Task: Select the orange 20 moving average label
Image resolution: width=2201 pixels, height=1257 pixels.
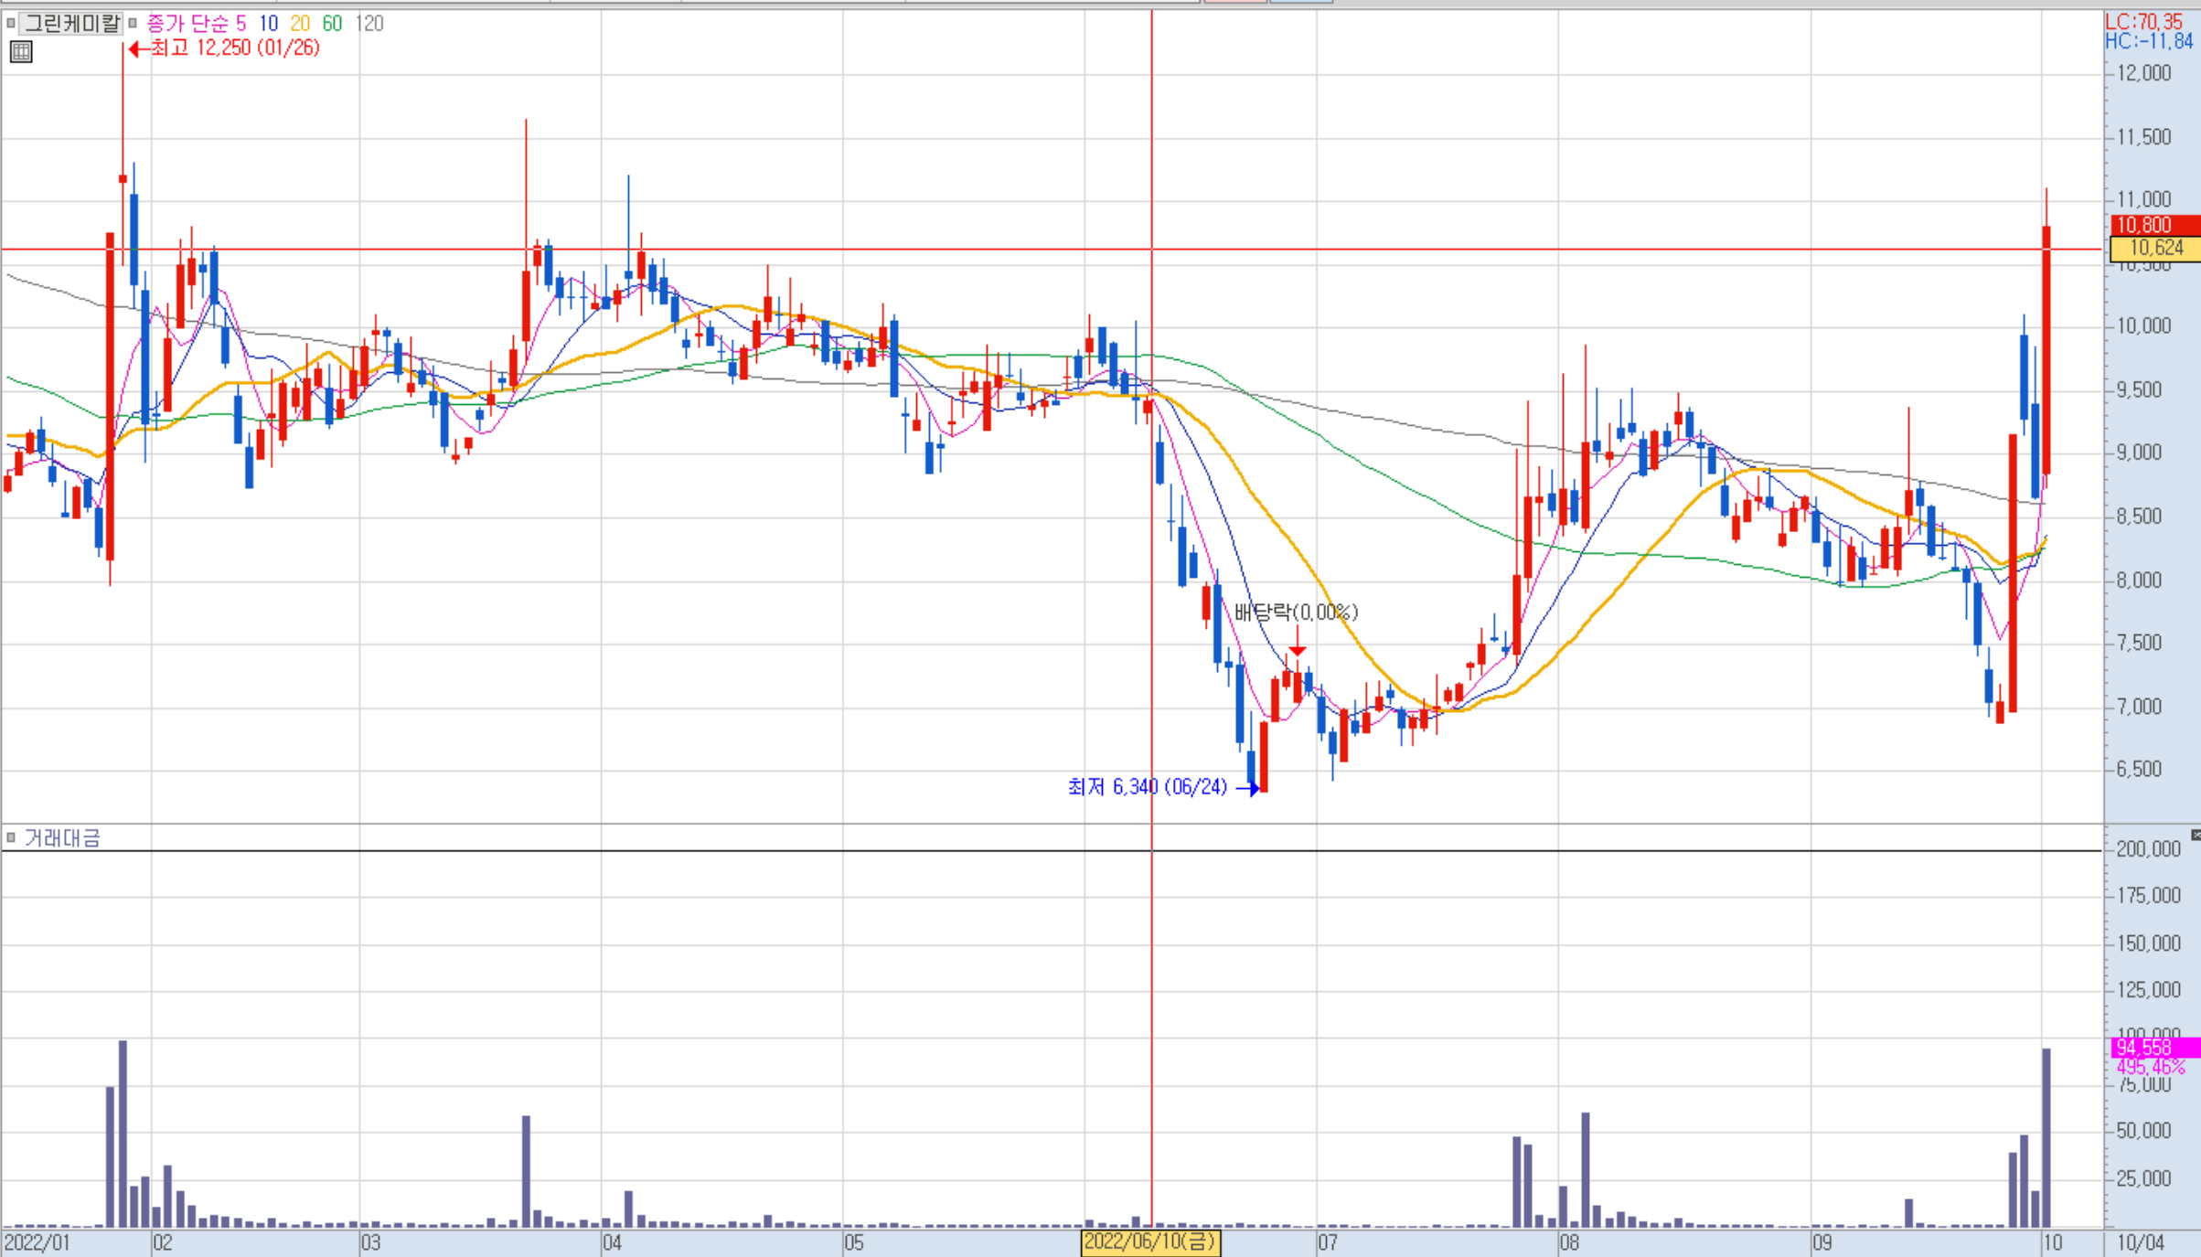Action: [x=300, y=24]
